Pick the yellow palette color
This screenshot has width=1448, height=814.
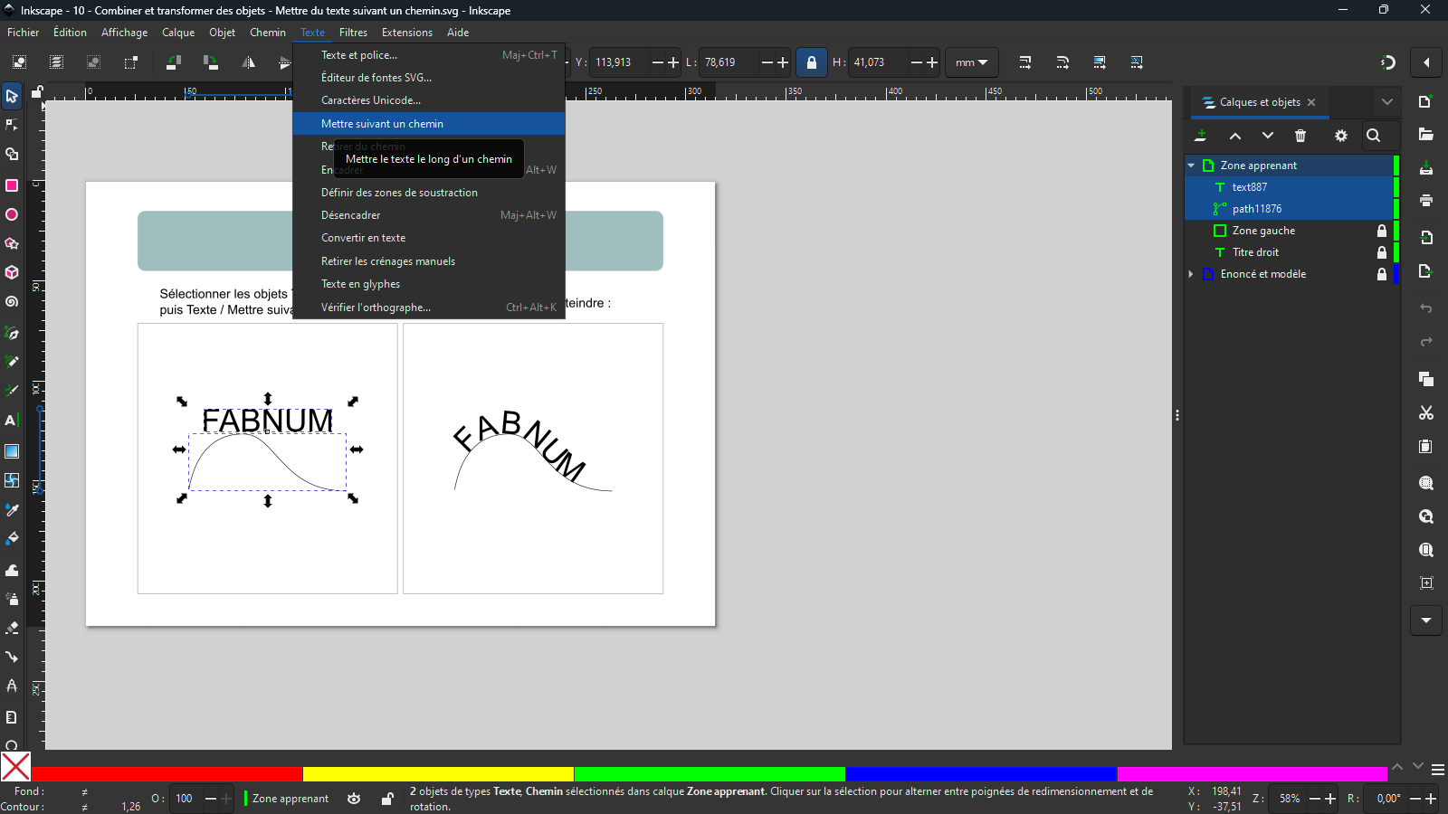tap(438, 774)
